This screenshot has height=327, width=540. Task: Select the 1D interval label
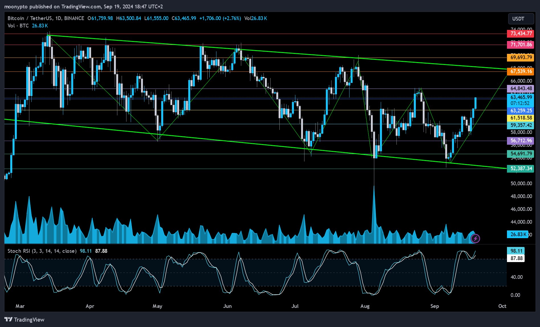click(58, 18)
